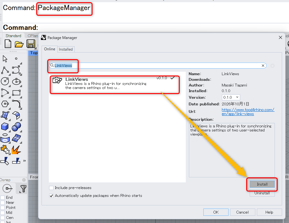Select the arrow pointer tool
Image resolution: width=289 pixels, height=223 pixels.
point(5,59)
